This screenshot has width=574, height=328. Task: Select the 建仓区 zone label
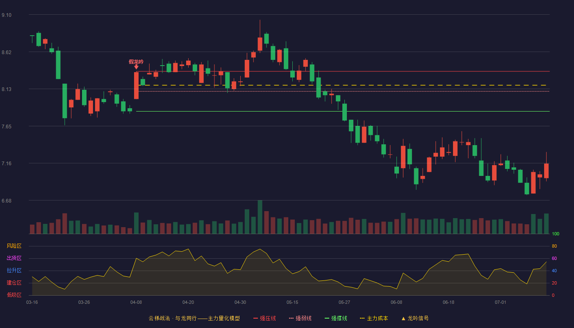tap(14, 283)
